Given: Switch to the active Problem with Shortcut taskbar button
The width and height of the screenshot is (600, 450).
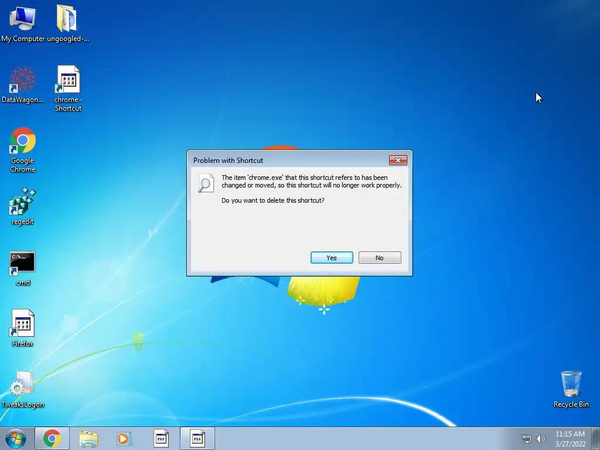Looking at the screenshot, I should coord(197,438).
